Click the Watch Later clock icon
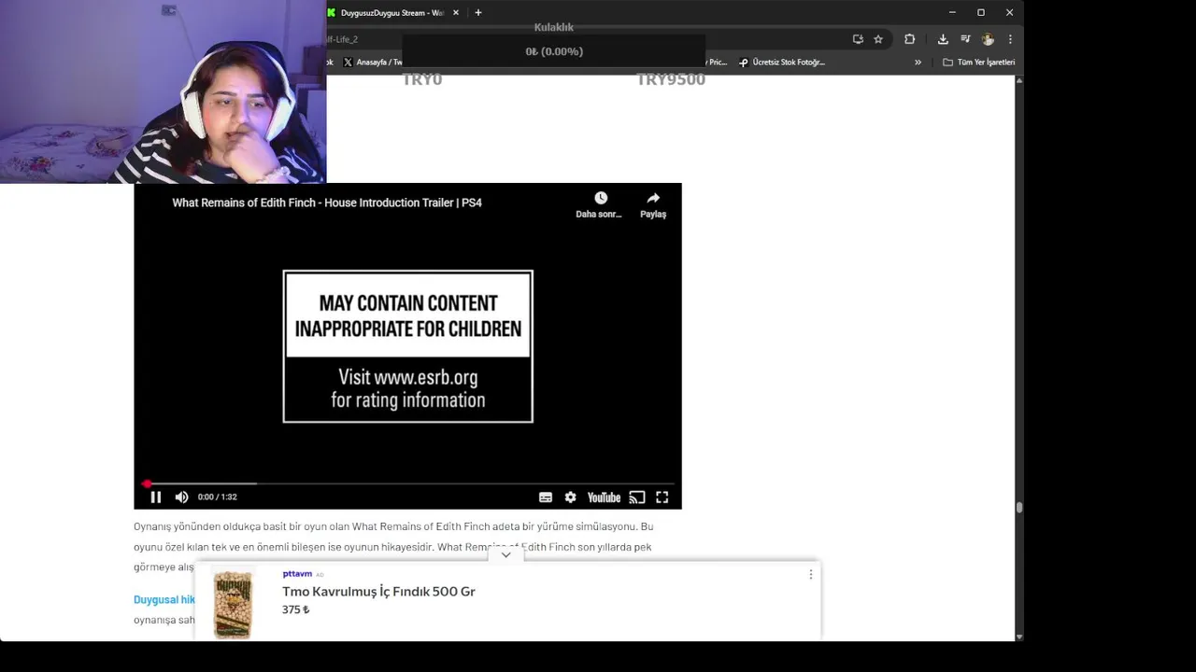Image resolution: width=1196 pixels, height=672 pixels. pos(601,198)
